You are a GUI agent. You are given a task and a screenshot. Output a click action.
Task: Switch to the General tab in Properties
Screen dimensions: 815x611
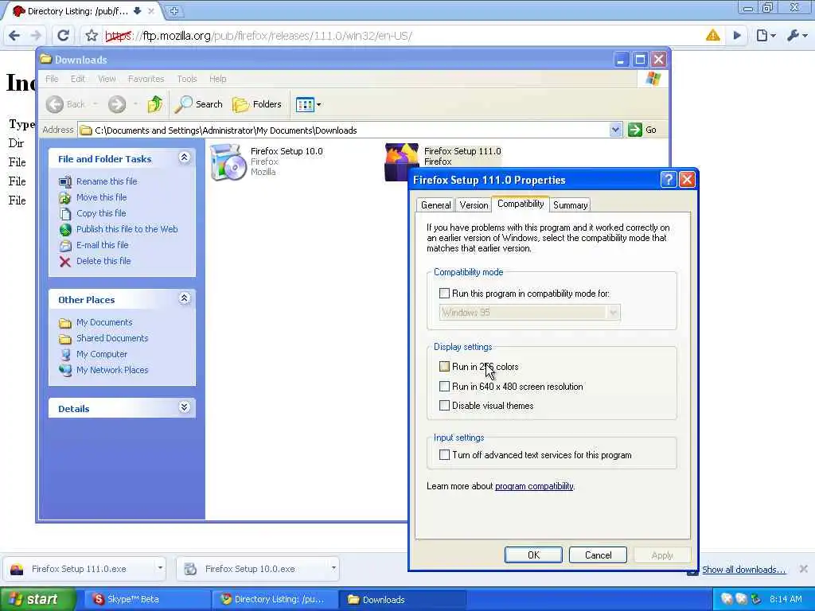(435, 205)
